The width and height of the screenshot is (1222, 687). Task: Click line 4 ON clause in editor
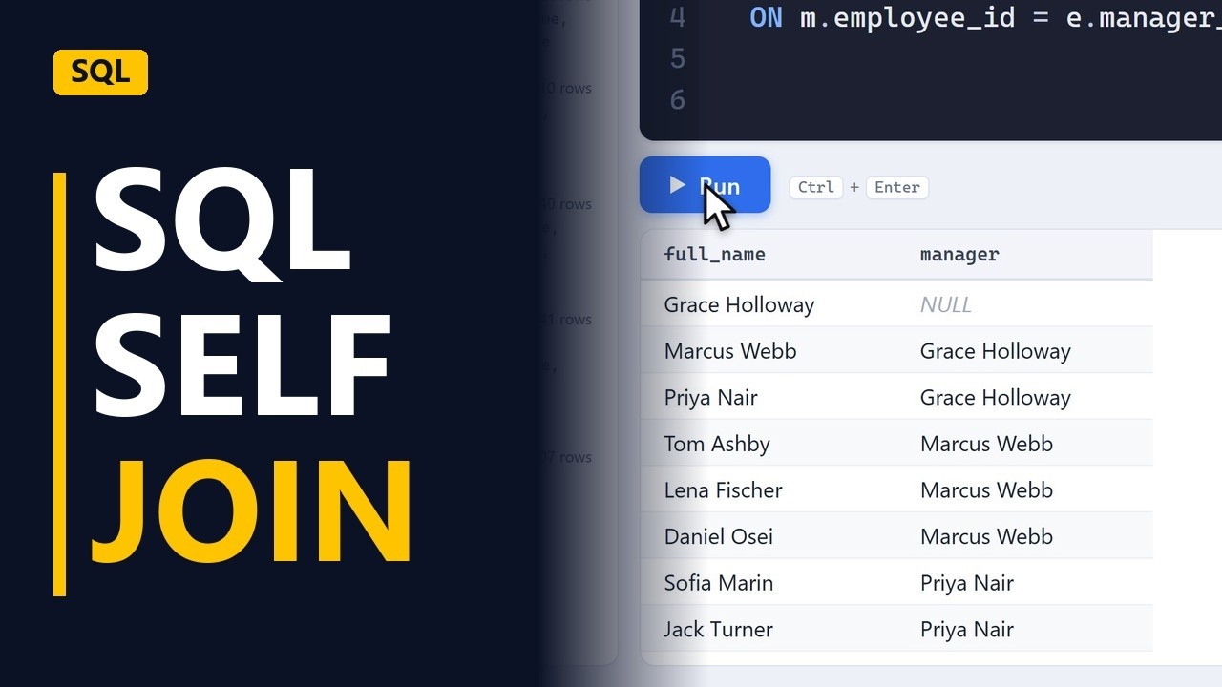click(x=985, y=17)
